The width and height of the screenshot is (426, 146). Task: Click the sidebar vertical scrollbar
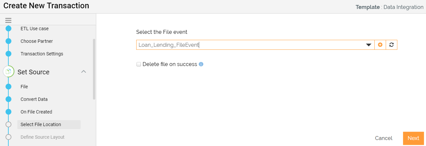(x=94, y=69)
